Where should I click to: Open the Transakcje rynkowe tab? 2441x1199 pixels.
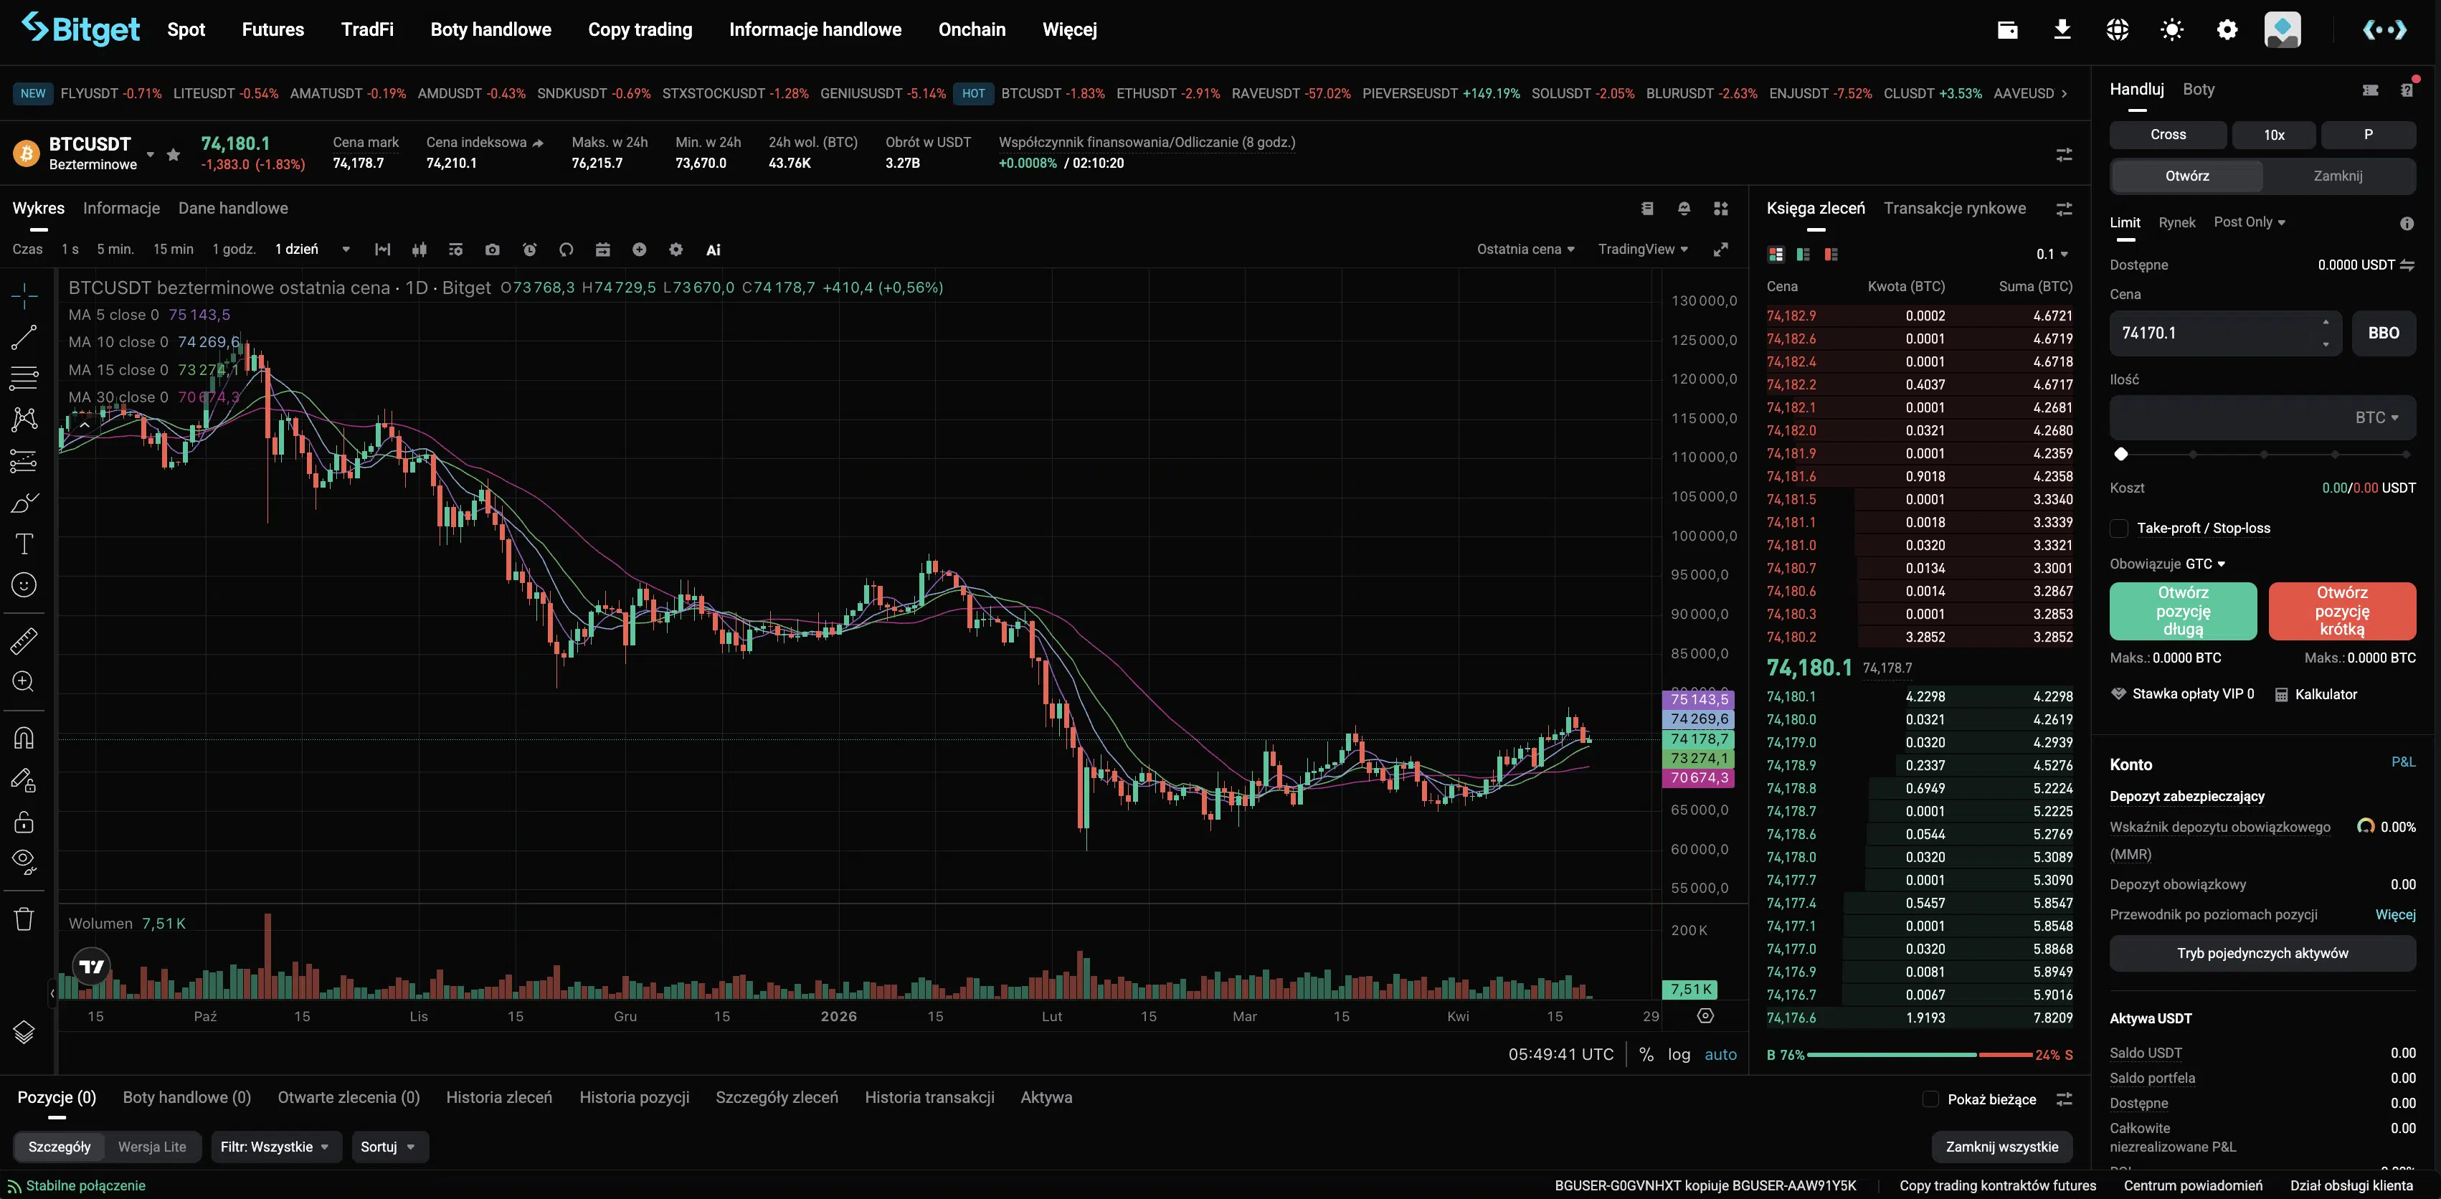(x=1954, y=209)
